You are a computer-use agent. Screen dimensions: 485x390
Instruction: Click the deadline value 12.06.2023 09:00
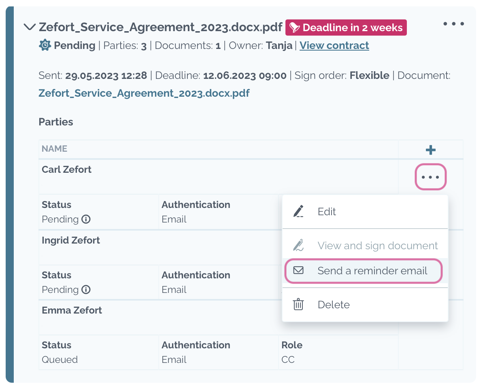(245, 76)
